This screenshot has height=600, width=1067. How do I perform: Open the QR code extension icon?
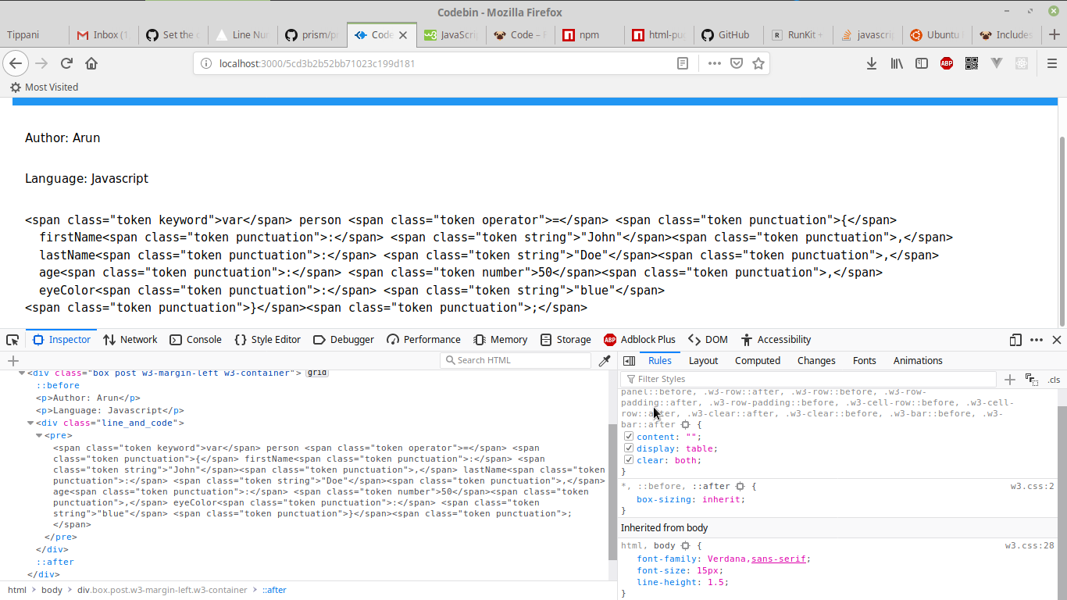972,63
